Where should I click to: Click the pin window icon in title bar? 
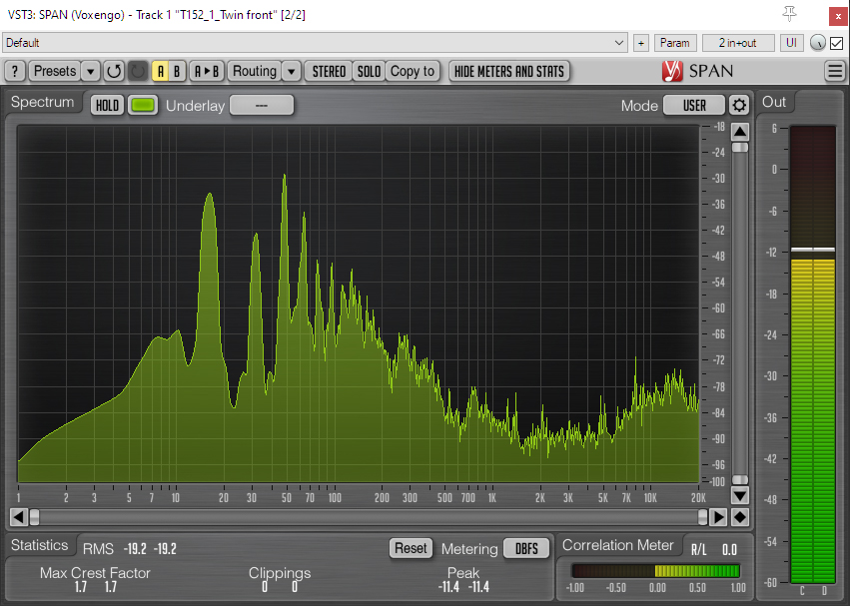pyautogui.click(x=790, y=14)
